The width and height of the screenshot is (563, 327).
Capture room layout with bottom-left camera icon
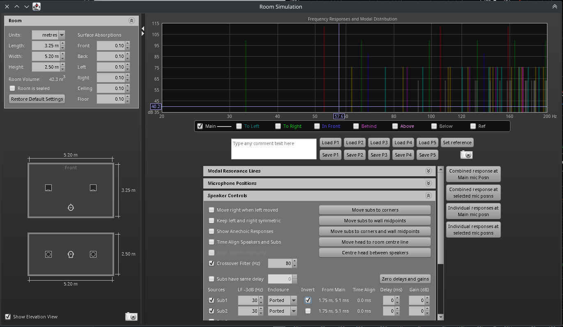click(x=131, y=316)
